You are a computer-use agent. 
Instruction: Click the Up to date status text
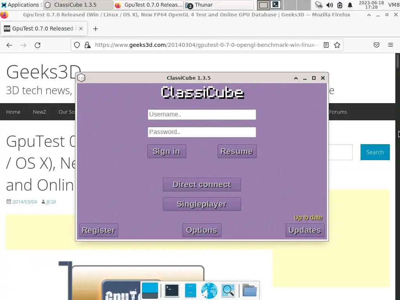click(x=308, y=218)
